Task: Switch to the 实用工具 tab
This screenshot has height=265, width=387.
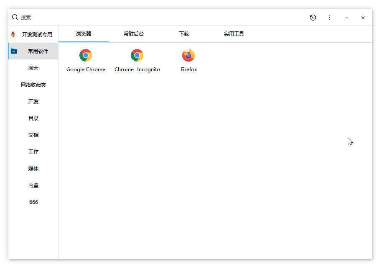Action: pyautogui.click(x=234, y=34)
